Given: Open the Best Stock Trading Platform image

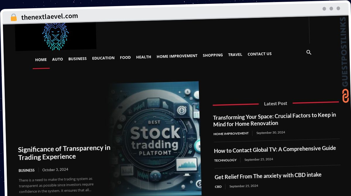Looking at the screenshot, I should pos(155,138).
